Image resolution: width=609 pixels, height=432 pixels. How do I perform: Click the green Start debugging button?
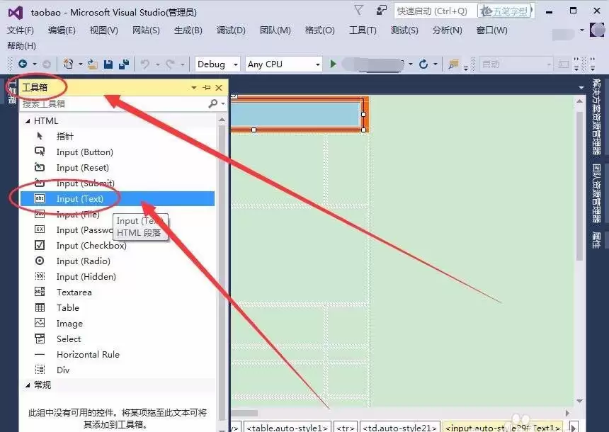334,64
